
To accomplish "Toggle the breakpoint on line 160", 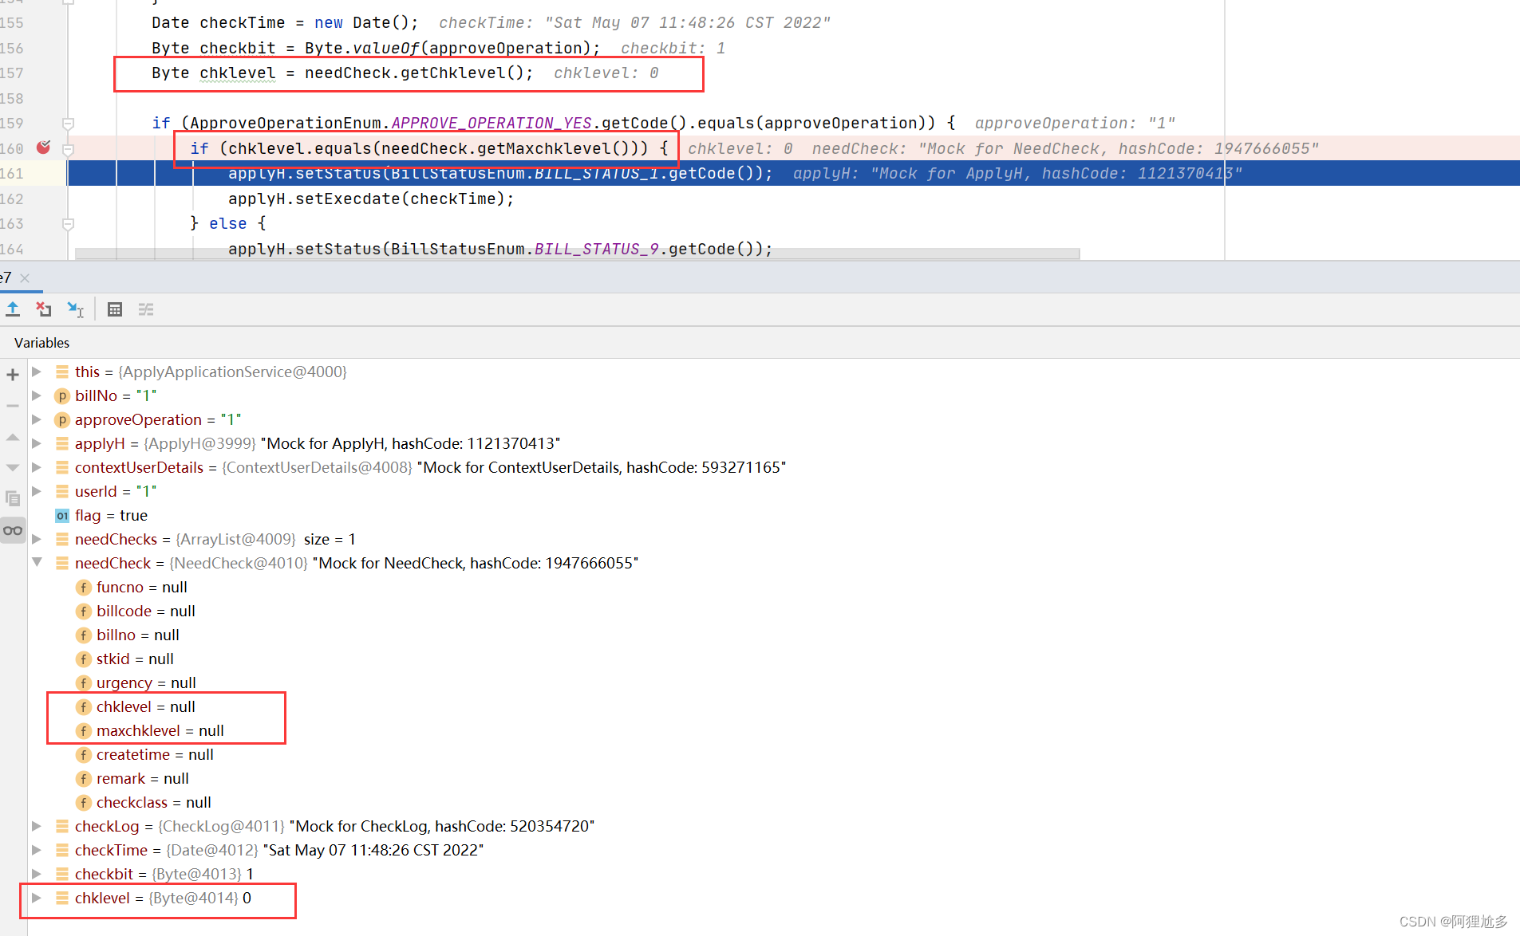I will pyautogui.click(x=43, y=147).
